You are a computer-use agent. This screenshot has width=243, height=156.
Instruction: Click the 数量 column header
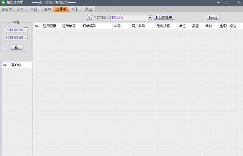[x=195, y=26]
